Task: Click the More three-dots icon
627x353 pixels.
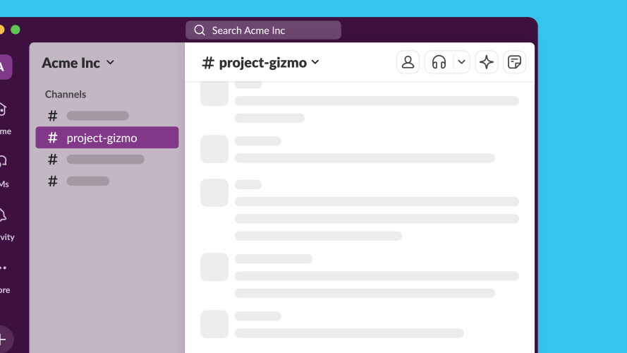Action: coord(3,268)
